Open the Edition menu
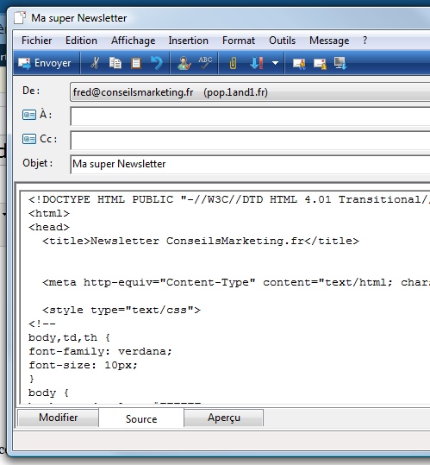This screenshot has height=465, width=430. point(81,41)
